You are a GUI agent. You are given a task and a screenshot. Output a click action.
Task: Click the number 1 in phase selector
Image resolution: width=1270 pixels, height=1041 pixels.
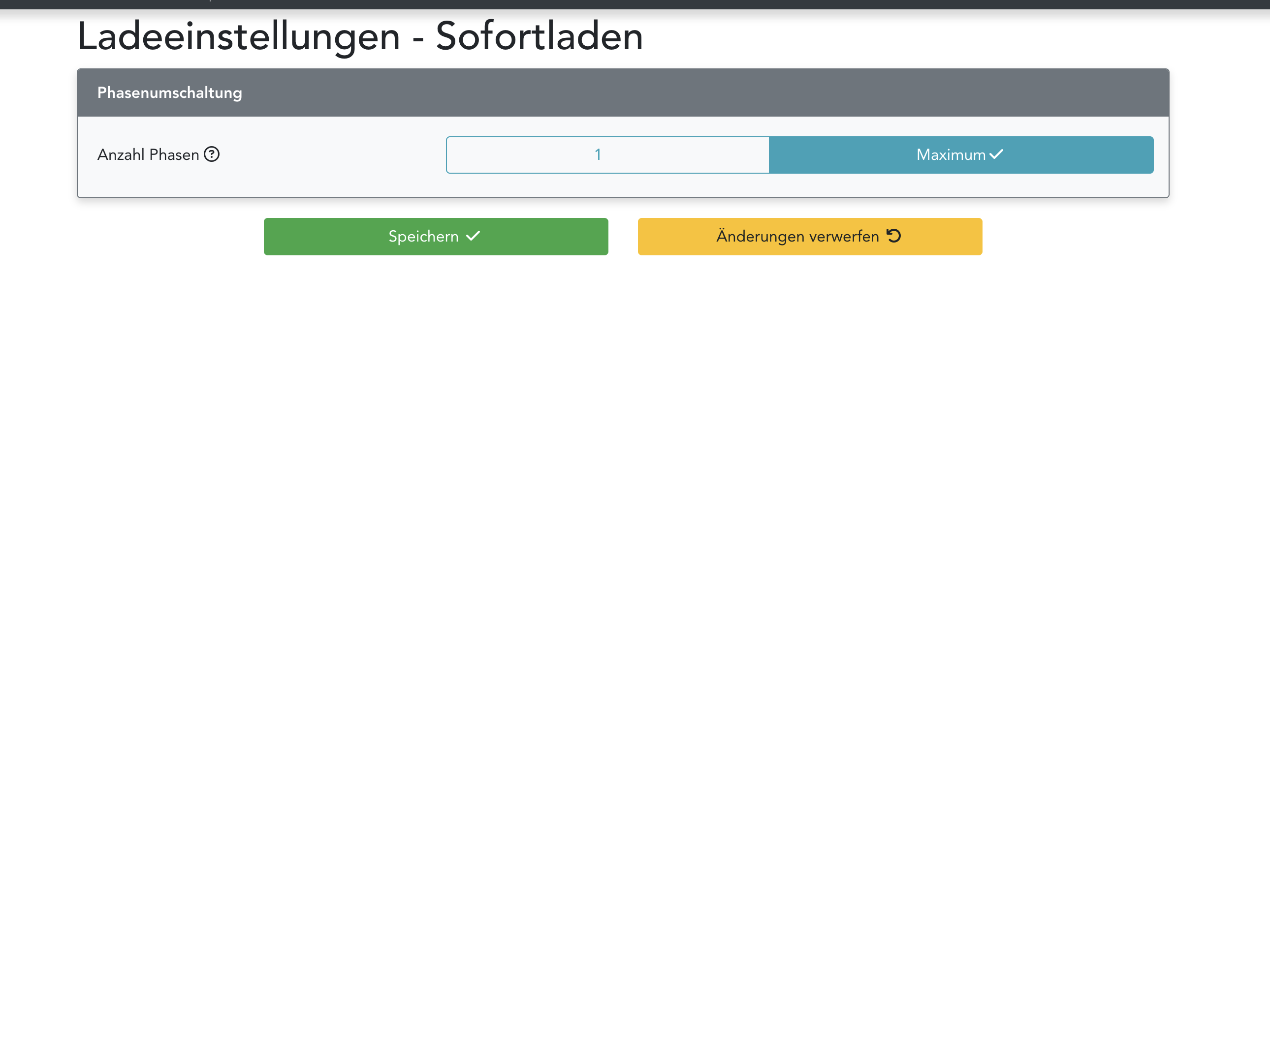[598, 154]
